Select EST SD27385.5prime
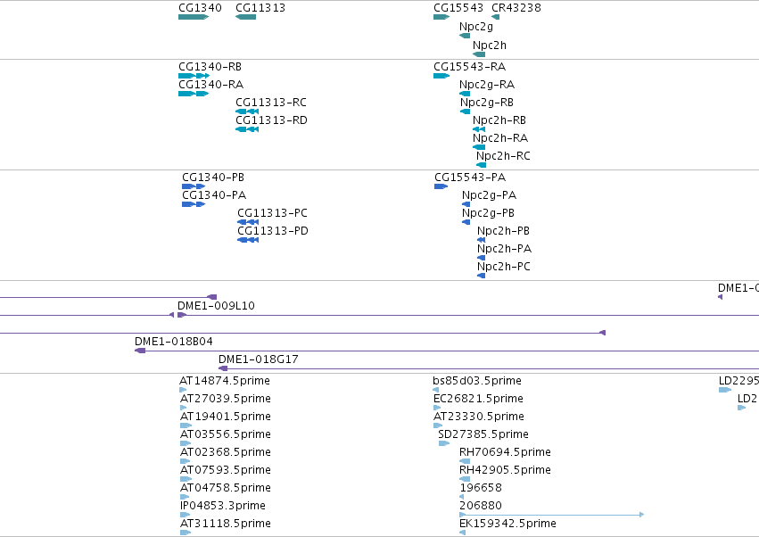The image size is (759, 537). pyautogui.click(x=444, y=443)
